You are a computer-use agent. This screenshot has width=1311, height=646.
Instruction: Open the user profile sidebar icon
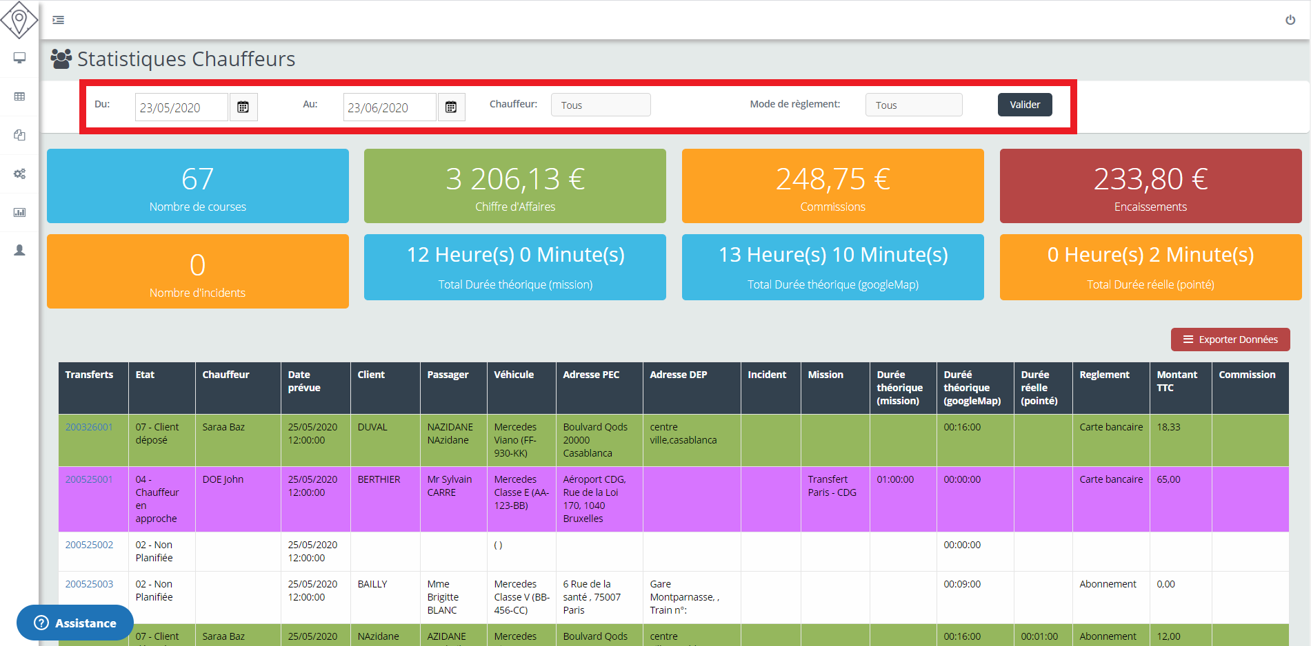(19, 251)
